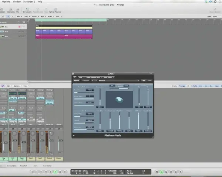This screenshot has height=177, width=222.
Task: Open the arrange Track local menu
Action: (x=27, y=17)
